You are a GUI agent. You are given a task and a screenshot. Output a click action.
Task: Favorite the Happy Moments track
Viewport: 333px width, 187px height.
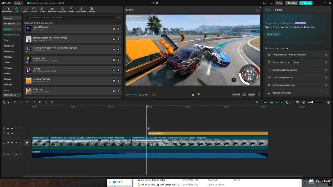114,29
